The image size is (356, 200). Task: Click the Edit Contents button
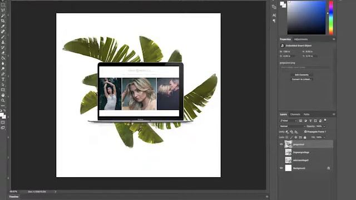301,74
